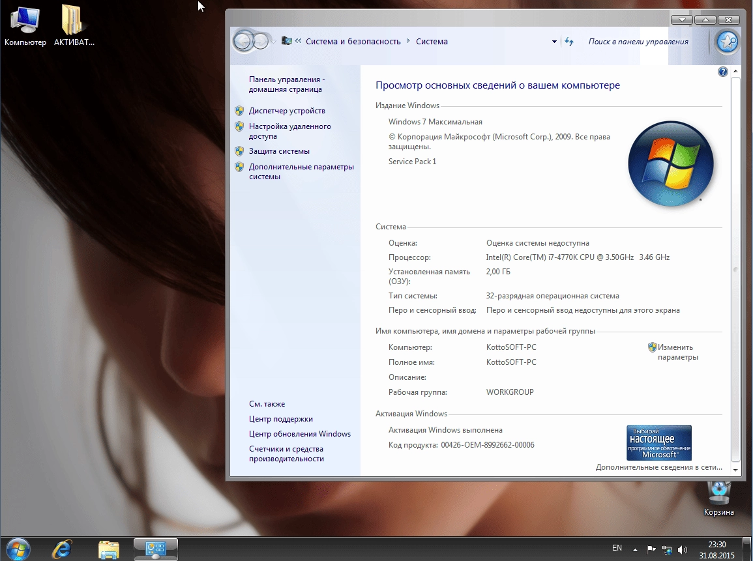Open Диспетчер устройств link

pos(287,111)
